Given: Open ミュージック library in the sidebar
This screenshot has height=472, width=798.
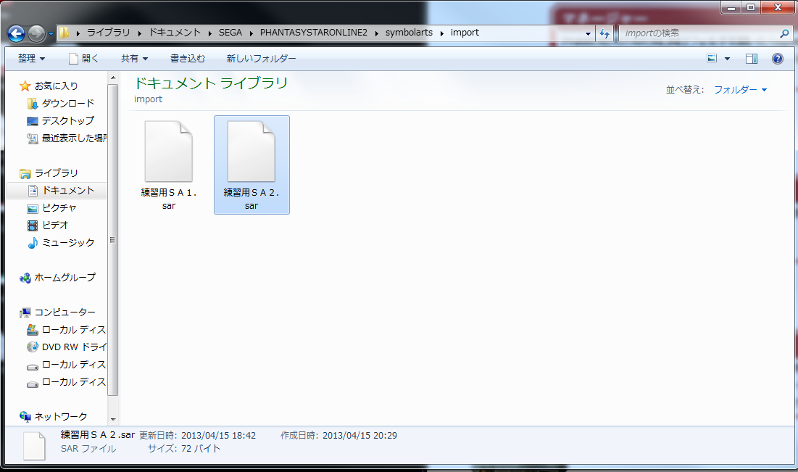Looking at the screenshot, I should coord(68,243).
